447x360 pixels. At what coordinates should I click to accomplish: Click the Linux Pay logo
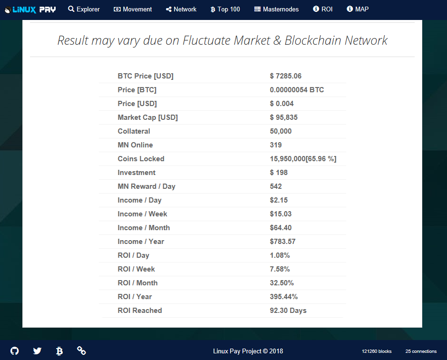point(30,10)
